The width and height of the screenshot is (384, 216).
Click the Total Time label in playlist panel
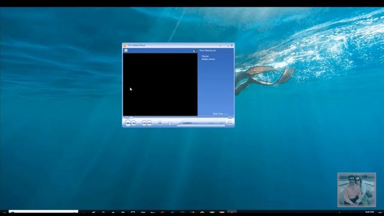point(218,114)
